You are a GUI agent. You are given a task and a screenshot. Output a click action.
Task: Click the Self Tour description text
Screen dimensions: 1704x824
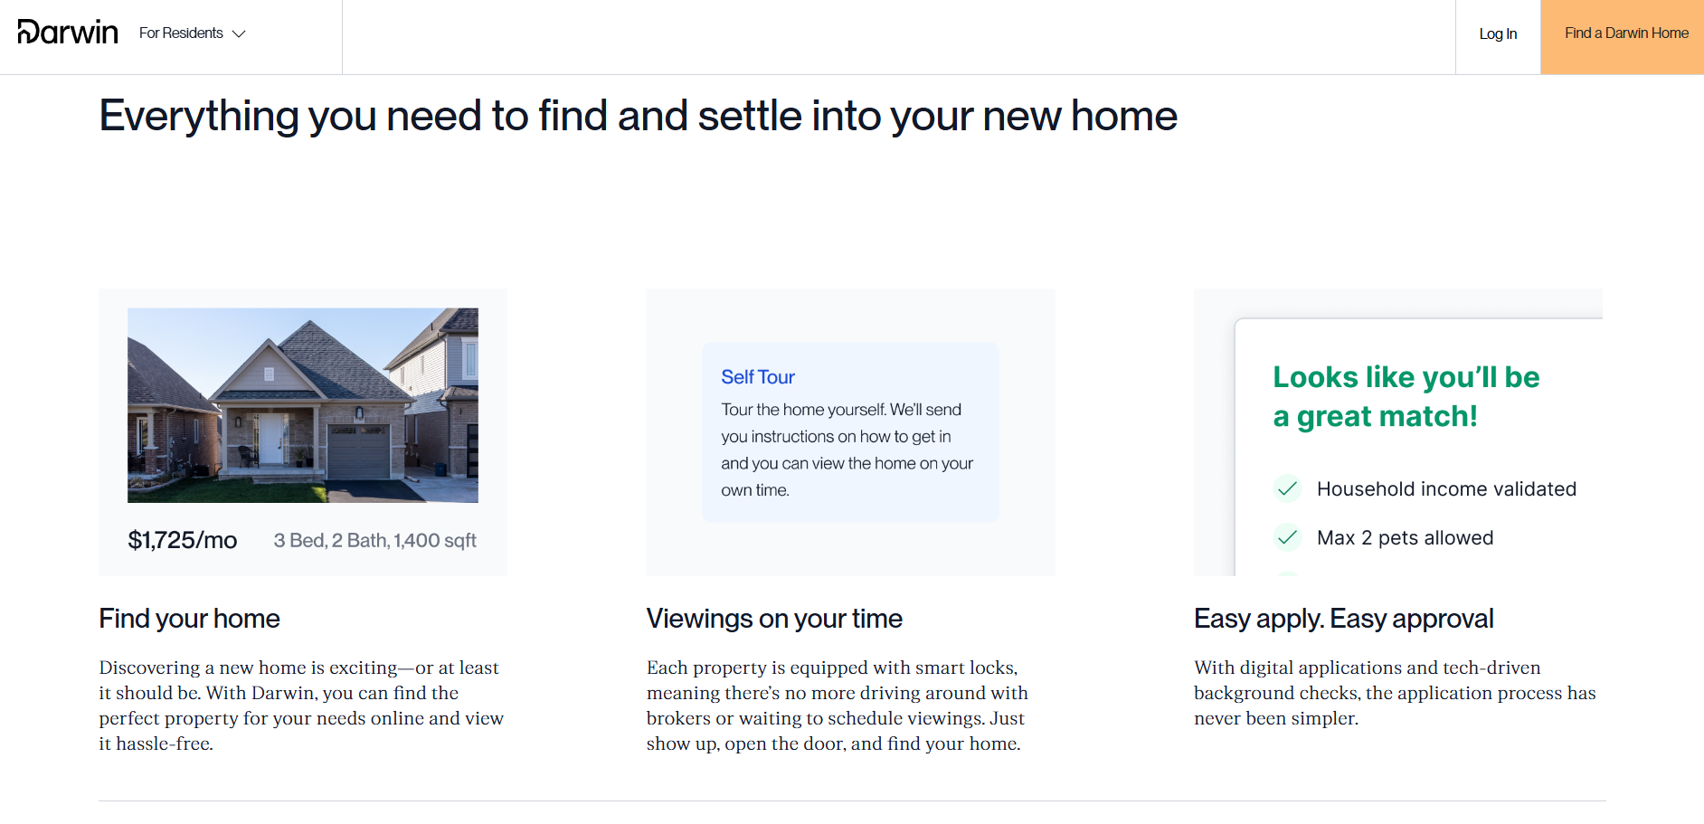point(847,450)
